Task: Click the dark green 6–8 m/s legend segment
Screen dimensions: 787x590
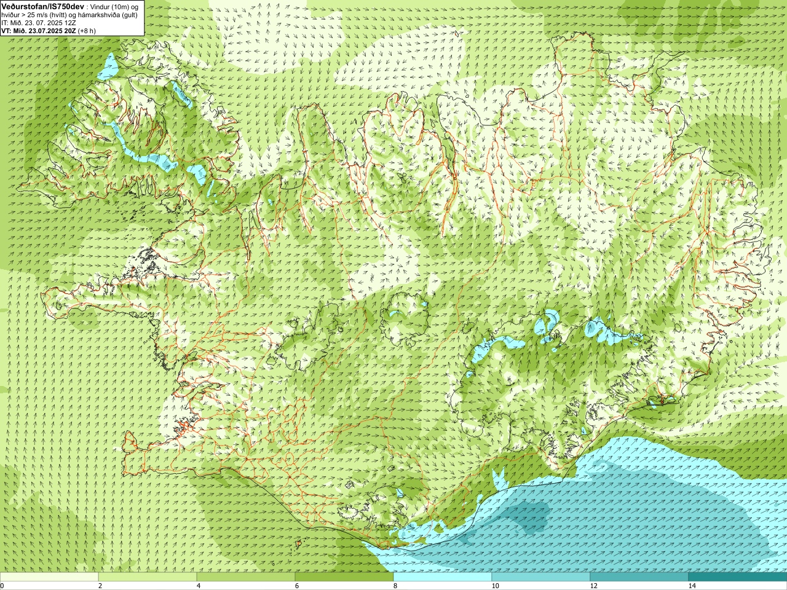Action: coord(344,577)
